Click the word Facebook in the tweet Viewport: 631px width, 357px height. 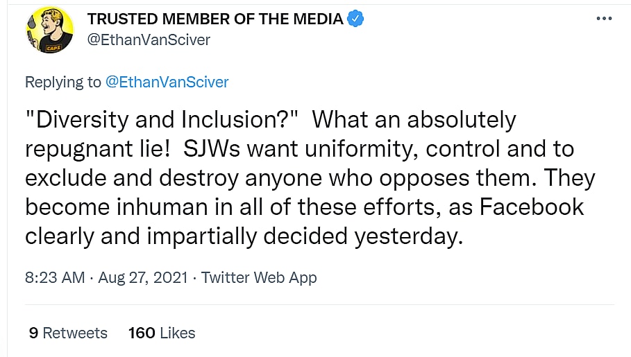pos(531,207)
